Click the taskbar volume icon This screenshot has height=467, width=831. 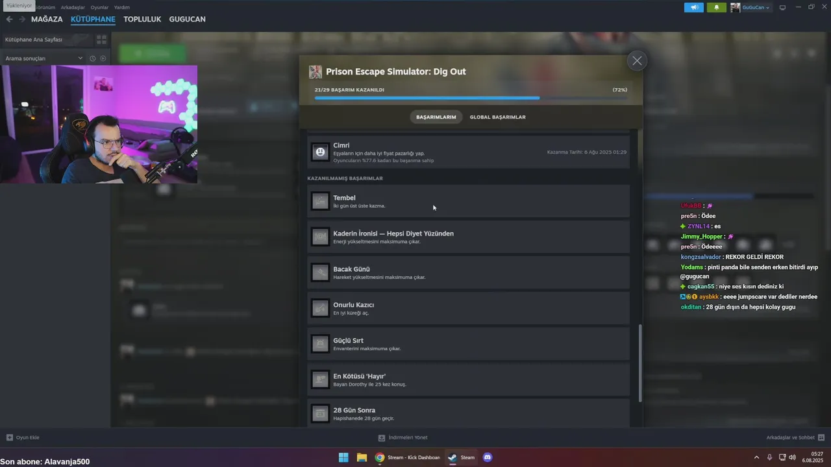click(792, 457)
